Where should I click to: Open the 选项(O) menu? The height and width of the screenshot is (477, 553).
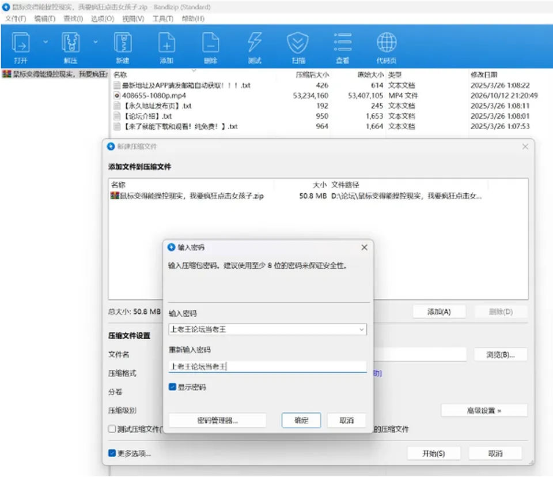[x=103, y=18]
